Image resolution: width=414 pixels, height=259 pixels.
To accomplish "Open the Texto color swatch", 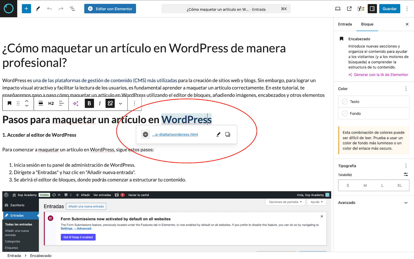I will [374, 102].
